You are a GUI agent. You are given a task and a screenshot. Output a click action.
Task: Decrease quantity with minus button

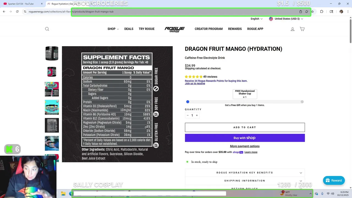[188, 116]
